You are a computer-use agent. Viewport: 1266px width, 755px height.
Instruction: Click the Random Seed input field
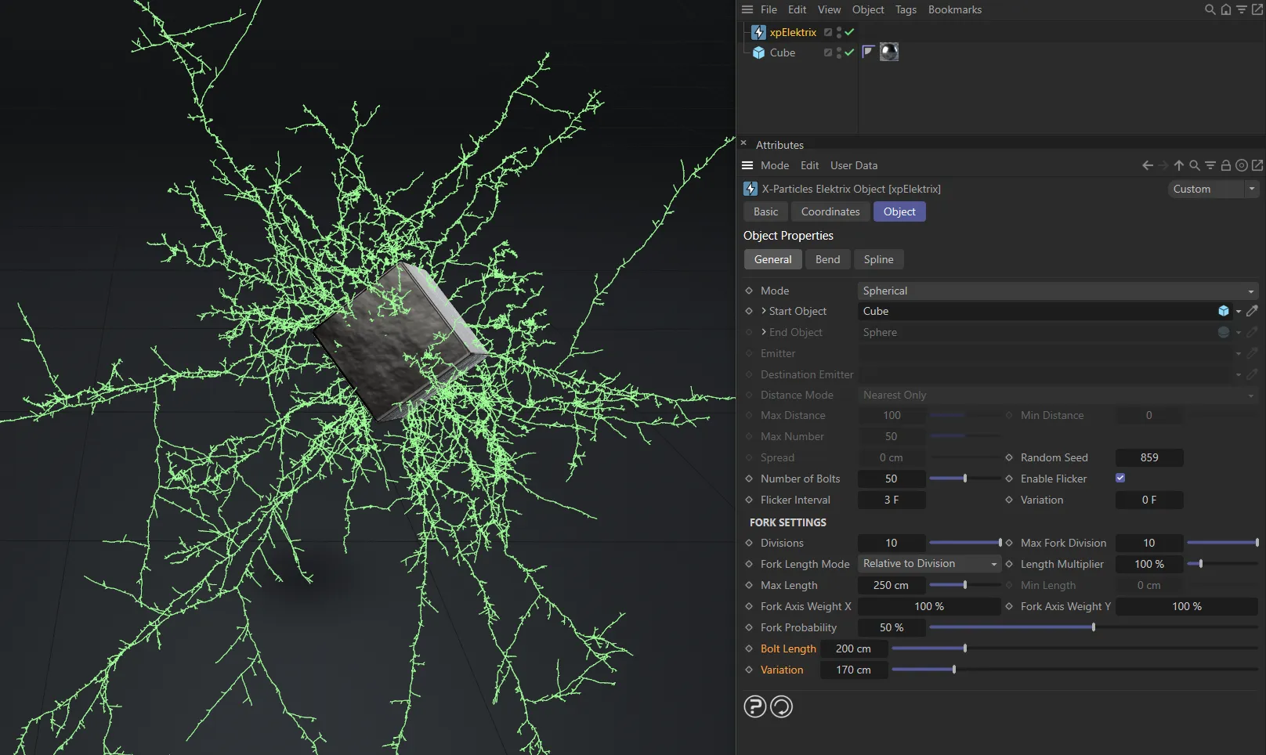point(1149,457)
